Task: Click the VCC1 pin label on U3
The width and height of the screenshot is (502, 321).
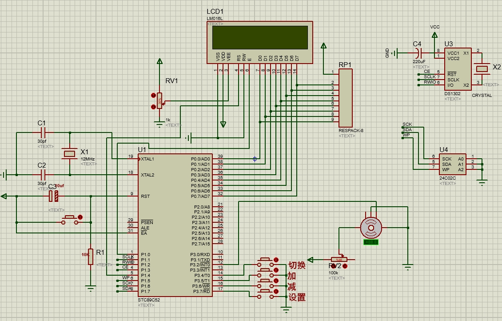Action: [453, 53]
